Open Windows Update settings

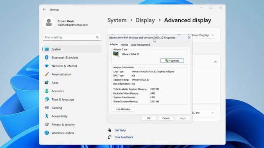click(x=72, y=133)
